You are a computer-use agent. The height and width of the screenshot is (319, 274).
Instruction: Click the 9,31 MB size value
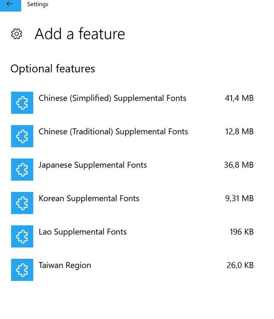pyautogui.click(x=239, y=199)
